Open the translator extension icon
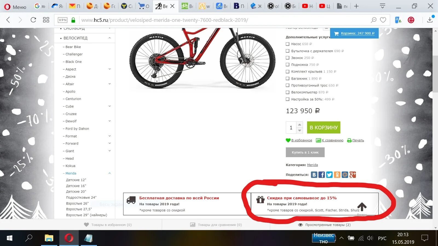The height and width of the screenshot is (246, 438). click(398, 20)
